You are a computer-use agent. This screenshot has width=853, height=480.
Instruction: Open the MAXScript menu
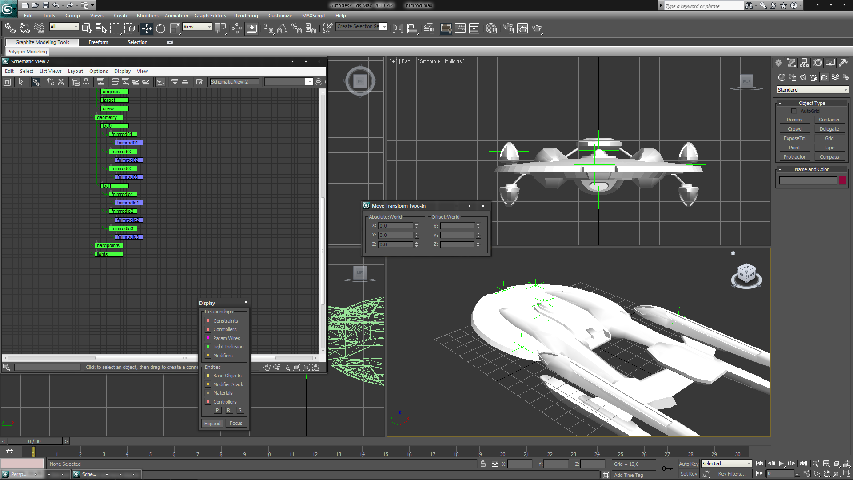pyautogui.click(x=313, y=16)
